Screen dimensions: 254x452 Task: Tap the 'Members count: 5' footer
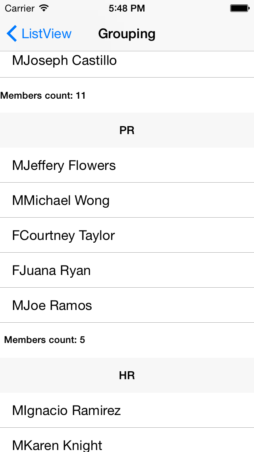44,340
